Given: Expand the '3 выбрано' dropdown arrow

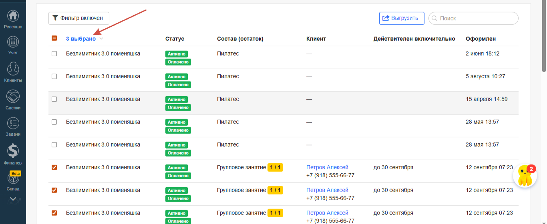Looking at the screenshot, I should coord(101,39).
